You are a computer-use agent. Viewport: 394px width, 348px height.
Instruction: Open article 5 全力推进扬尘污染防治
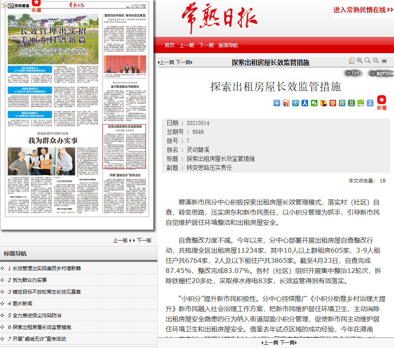[37, 316]
